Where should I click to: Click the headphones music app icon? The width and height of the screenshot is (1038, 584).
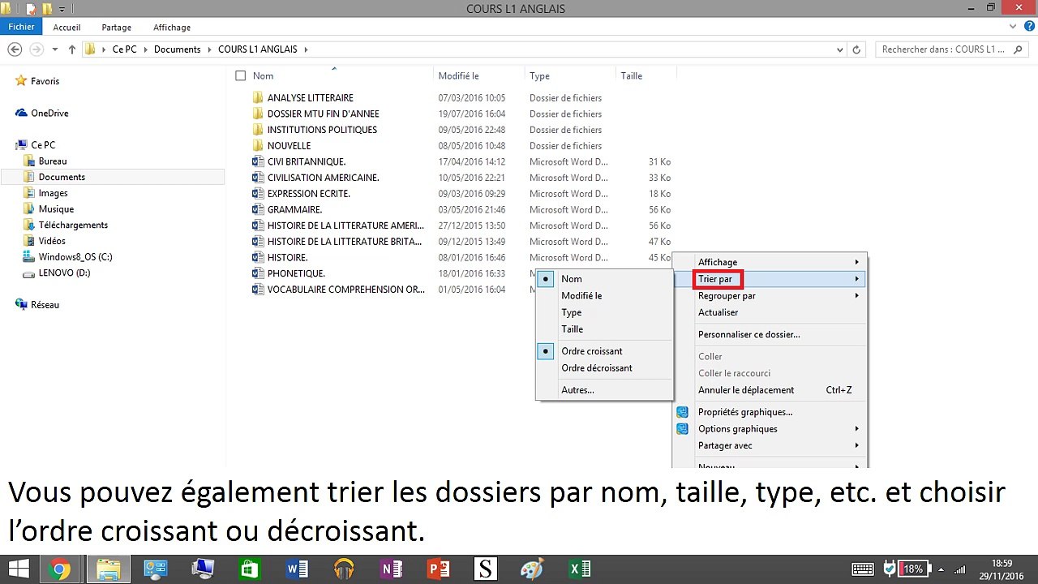pos(344,569)
